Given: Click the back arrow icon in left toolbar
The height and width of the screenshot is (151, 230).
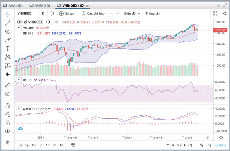Looking at the screenshot, I should 8,74.
